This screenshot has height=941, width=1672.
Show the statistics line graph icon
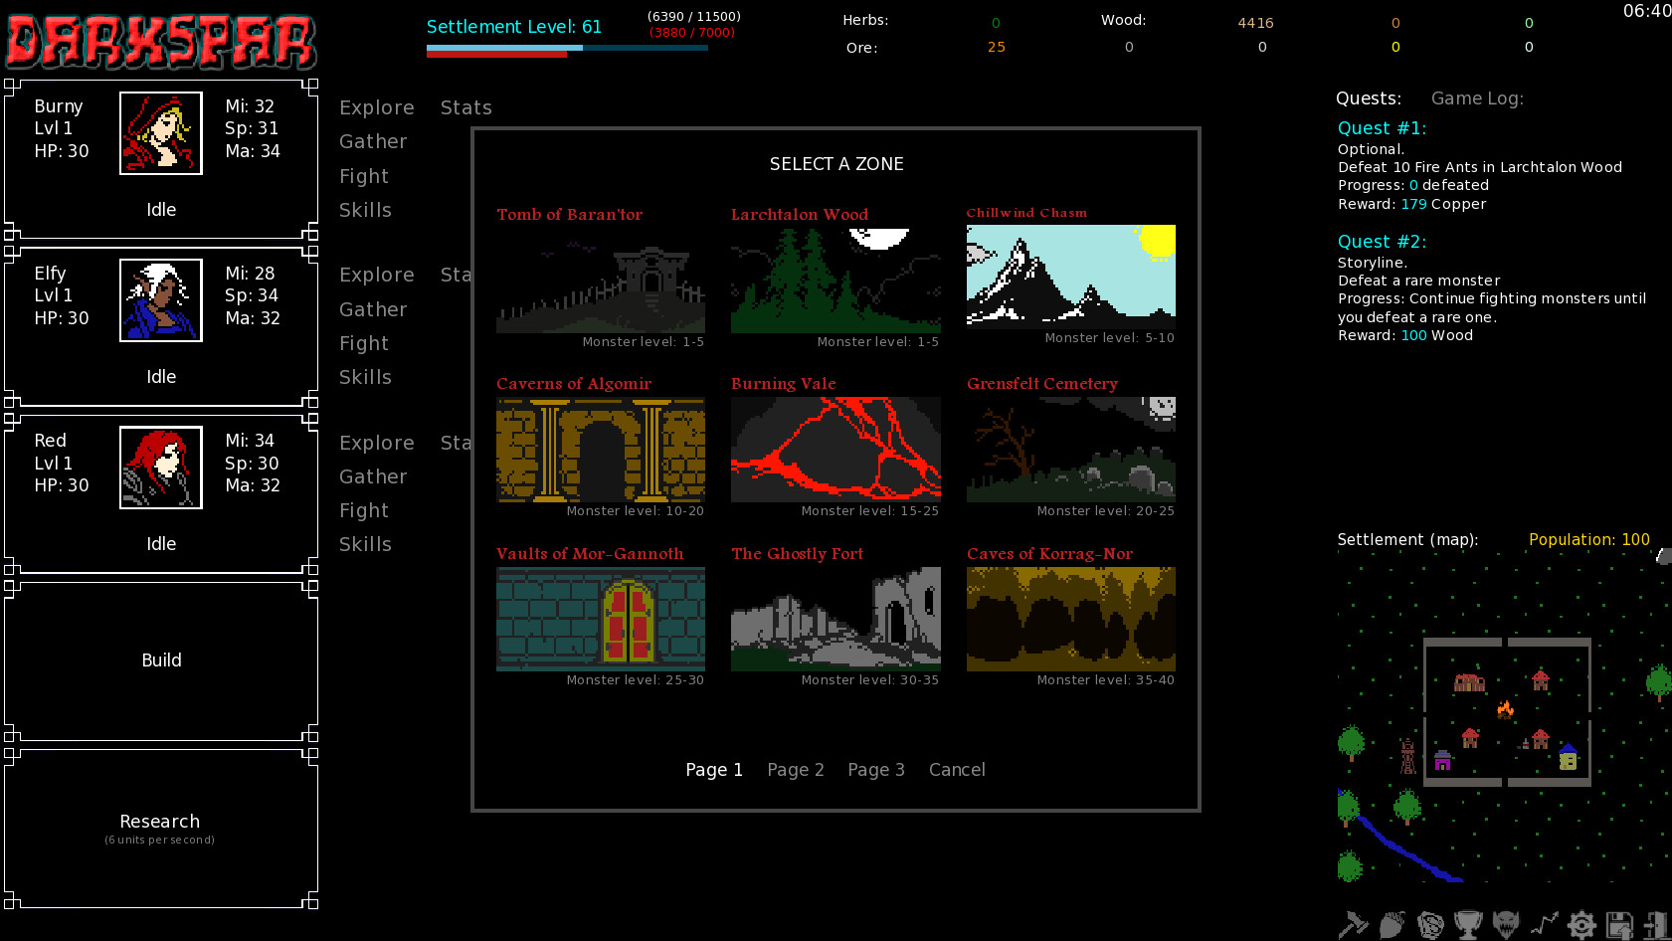click(x=1544, y=924)
